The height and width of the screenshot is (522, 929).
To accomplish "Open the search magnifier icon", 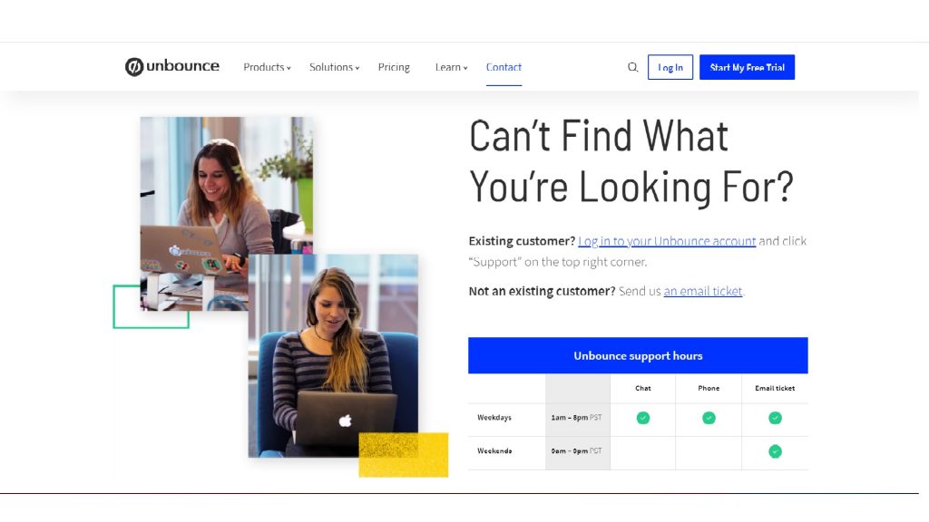I will tap(632, 67).
